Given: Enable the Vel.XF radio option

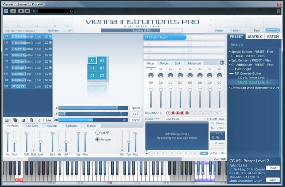Looking at the screenshot, I should point(98,132).
